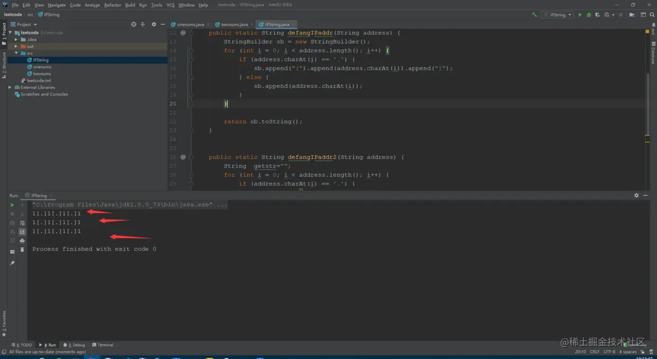Screen dimensions: 657x359
Task: Pin the Run tab with pin icon
Action: tap(12, 263)
